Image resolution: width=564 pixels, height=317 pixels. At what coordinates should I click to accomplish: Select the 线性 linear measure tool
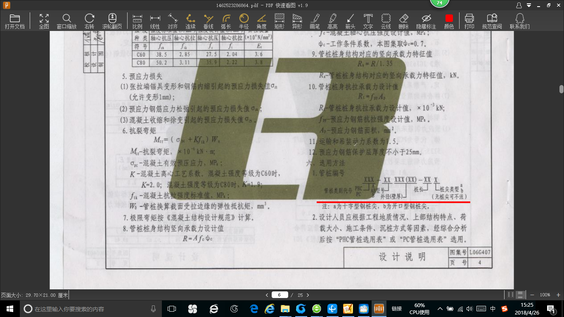click(155, 21)
